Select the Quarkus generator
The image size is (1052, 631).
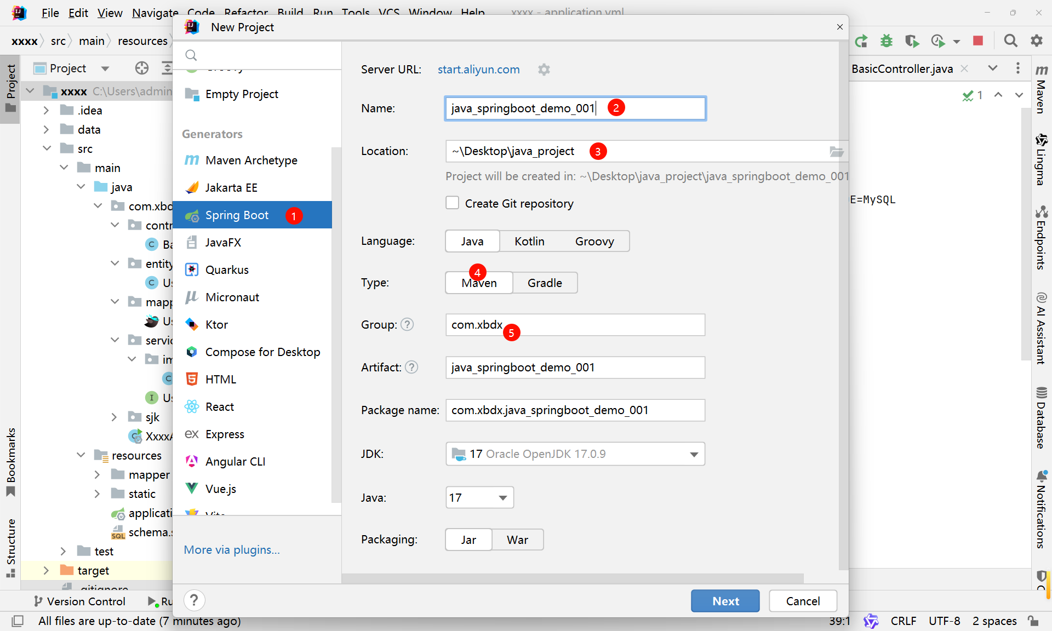point(227,270)
